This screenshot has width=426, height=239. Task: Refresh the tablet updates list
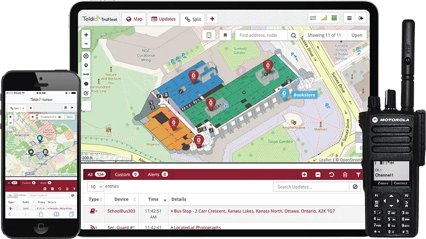[331, 175]
